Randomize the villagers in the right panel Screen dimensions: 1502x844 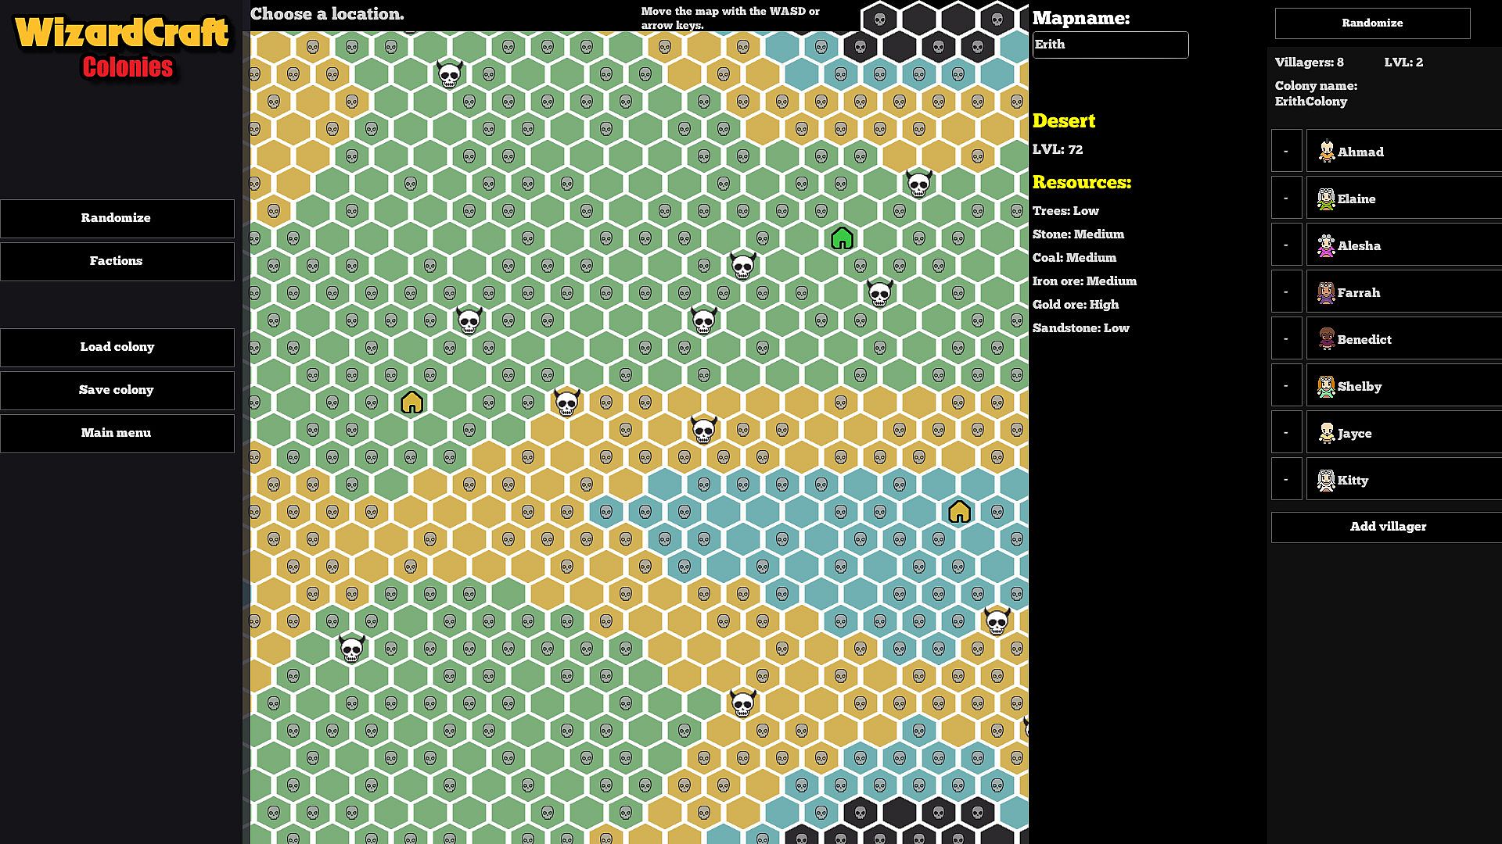point(1372,23)
